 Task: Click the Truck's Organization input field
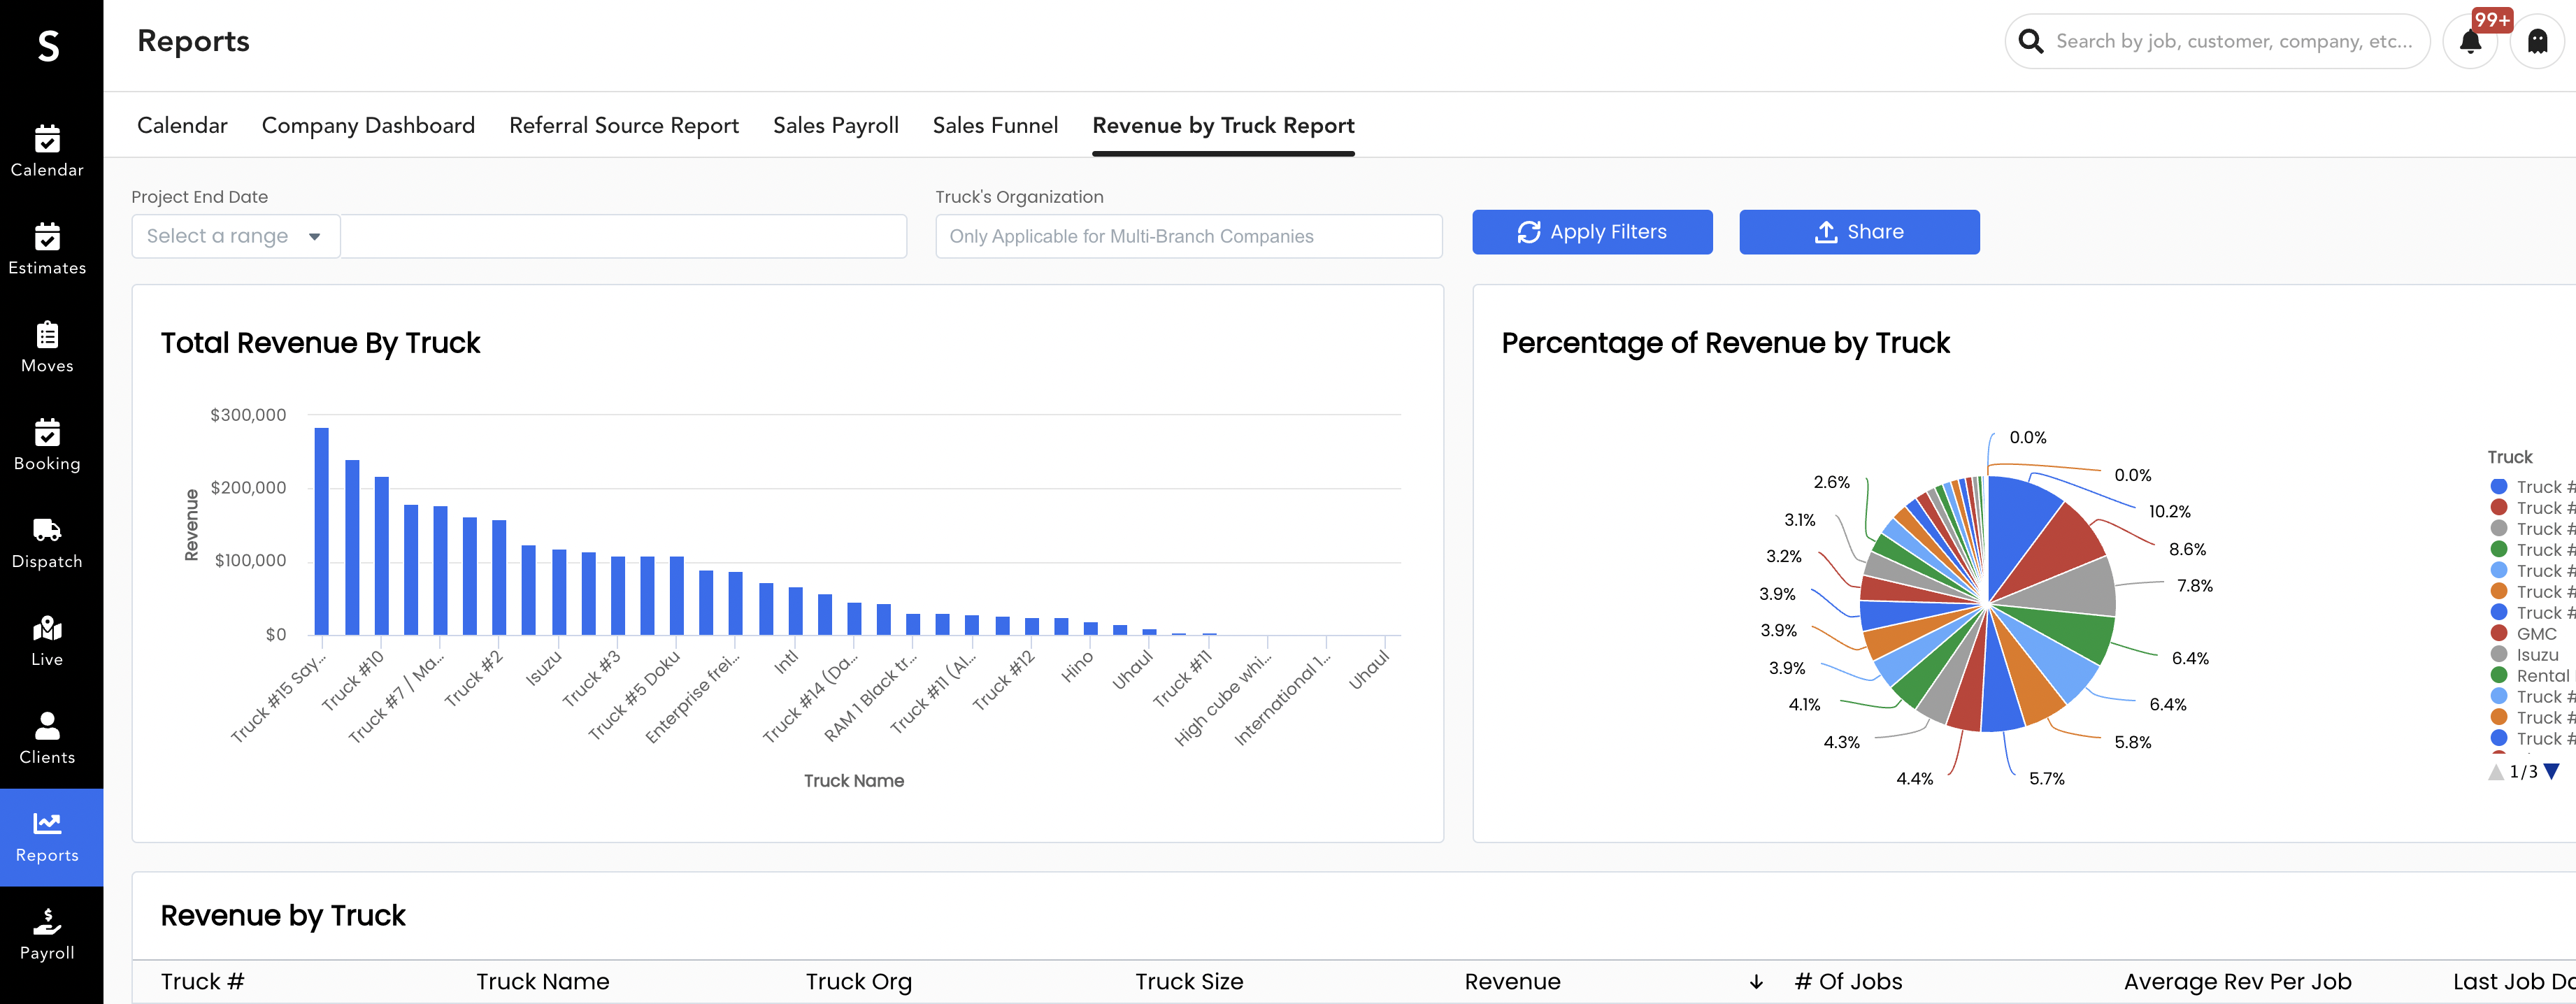pyautogui.click(x=1188, y=237)
